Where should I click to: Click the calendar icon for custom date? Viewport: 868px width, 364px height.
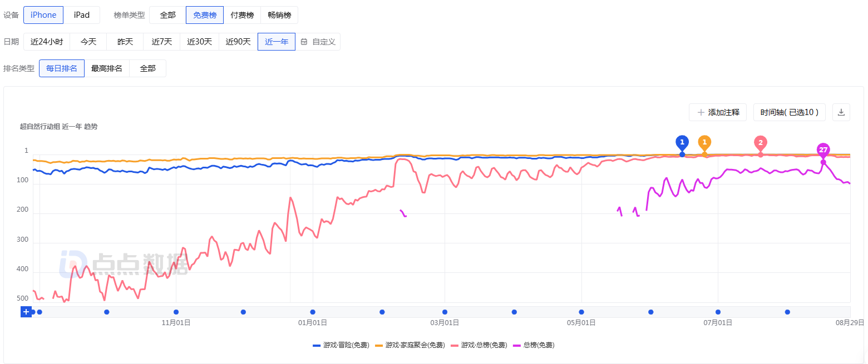tap(304, 42)
